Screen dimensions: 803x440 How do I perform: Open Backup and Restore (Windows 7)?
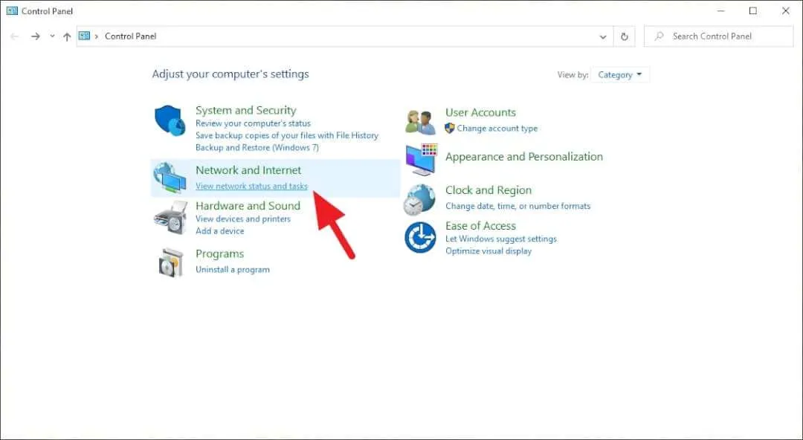click(257, 147)
